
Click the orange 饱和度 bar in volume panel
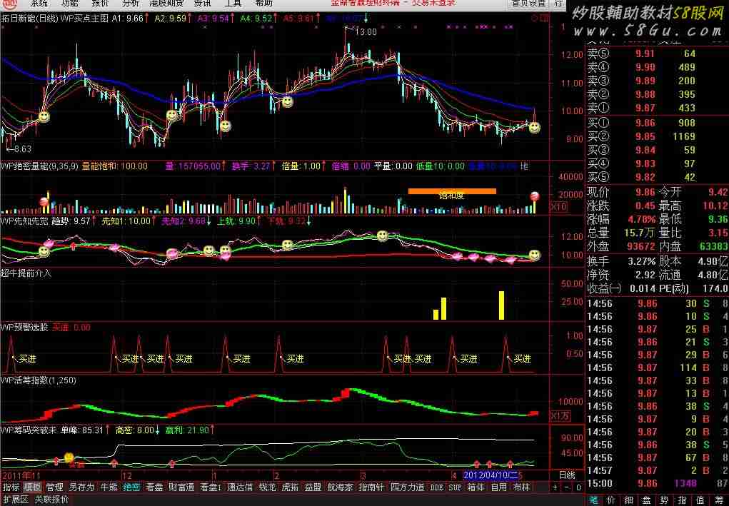pyautogui.click(x=452, y=191)
